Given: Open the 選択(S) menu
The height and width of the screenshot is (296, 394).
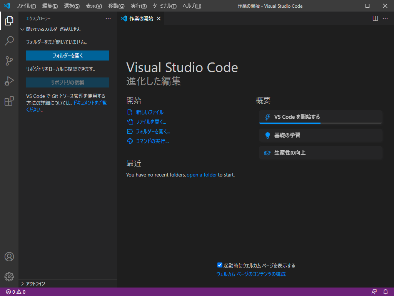Looking at the screenshot, I should (72, 6).
